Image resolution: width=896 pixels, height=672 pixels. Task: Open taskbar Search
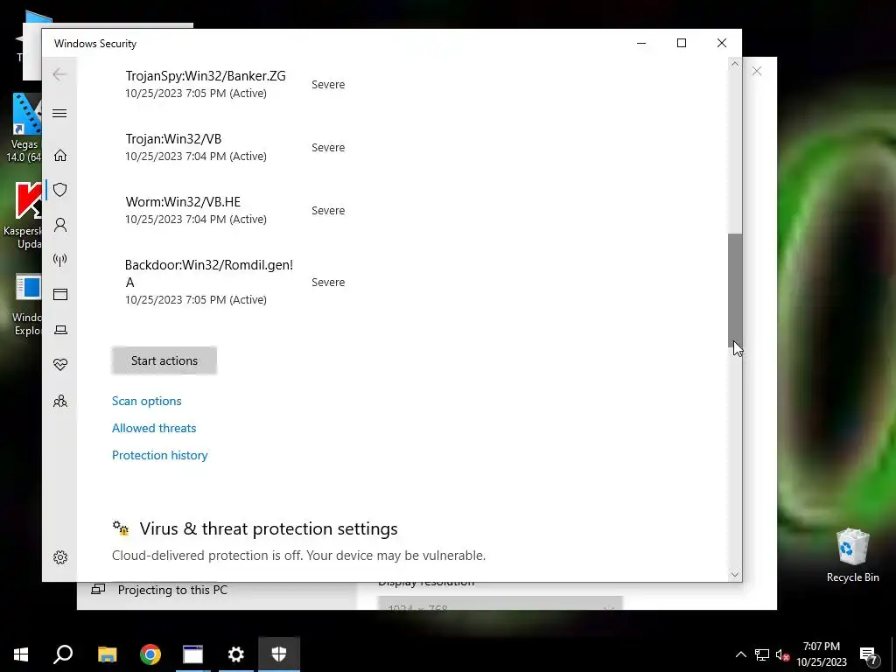point(63,654)
